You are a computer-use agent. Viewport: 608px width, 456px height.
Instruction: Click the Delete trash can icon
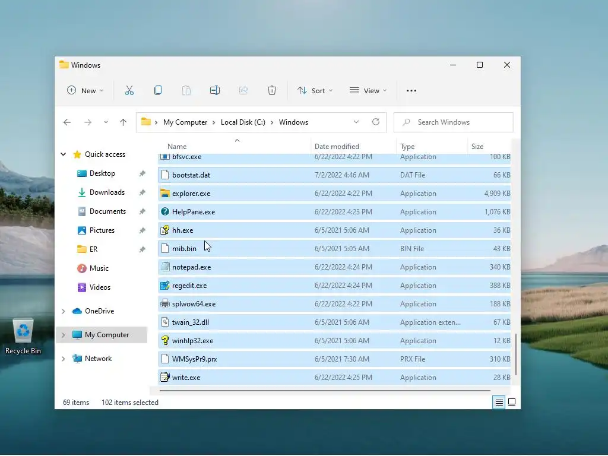click(272, 91)
